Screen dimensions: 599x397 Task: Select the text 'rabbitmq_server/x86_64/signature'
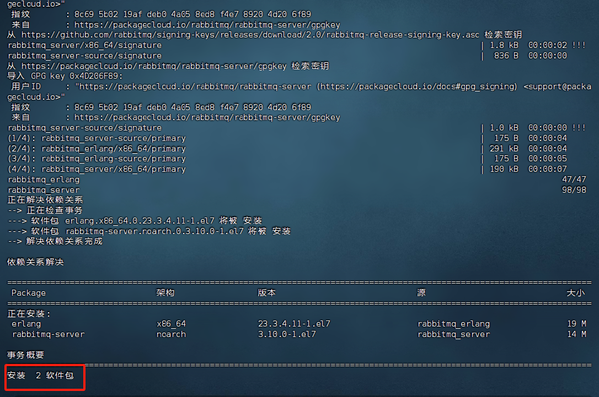pos(84,45)
